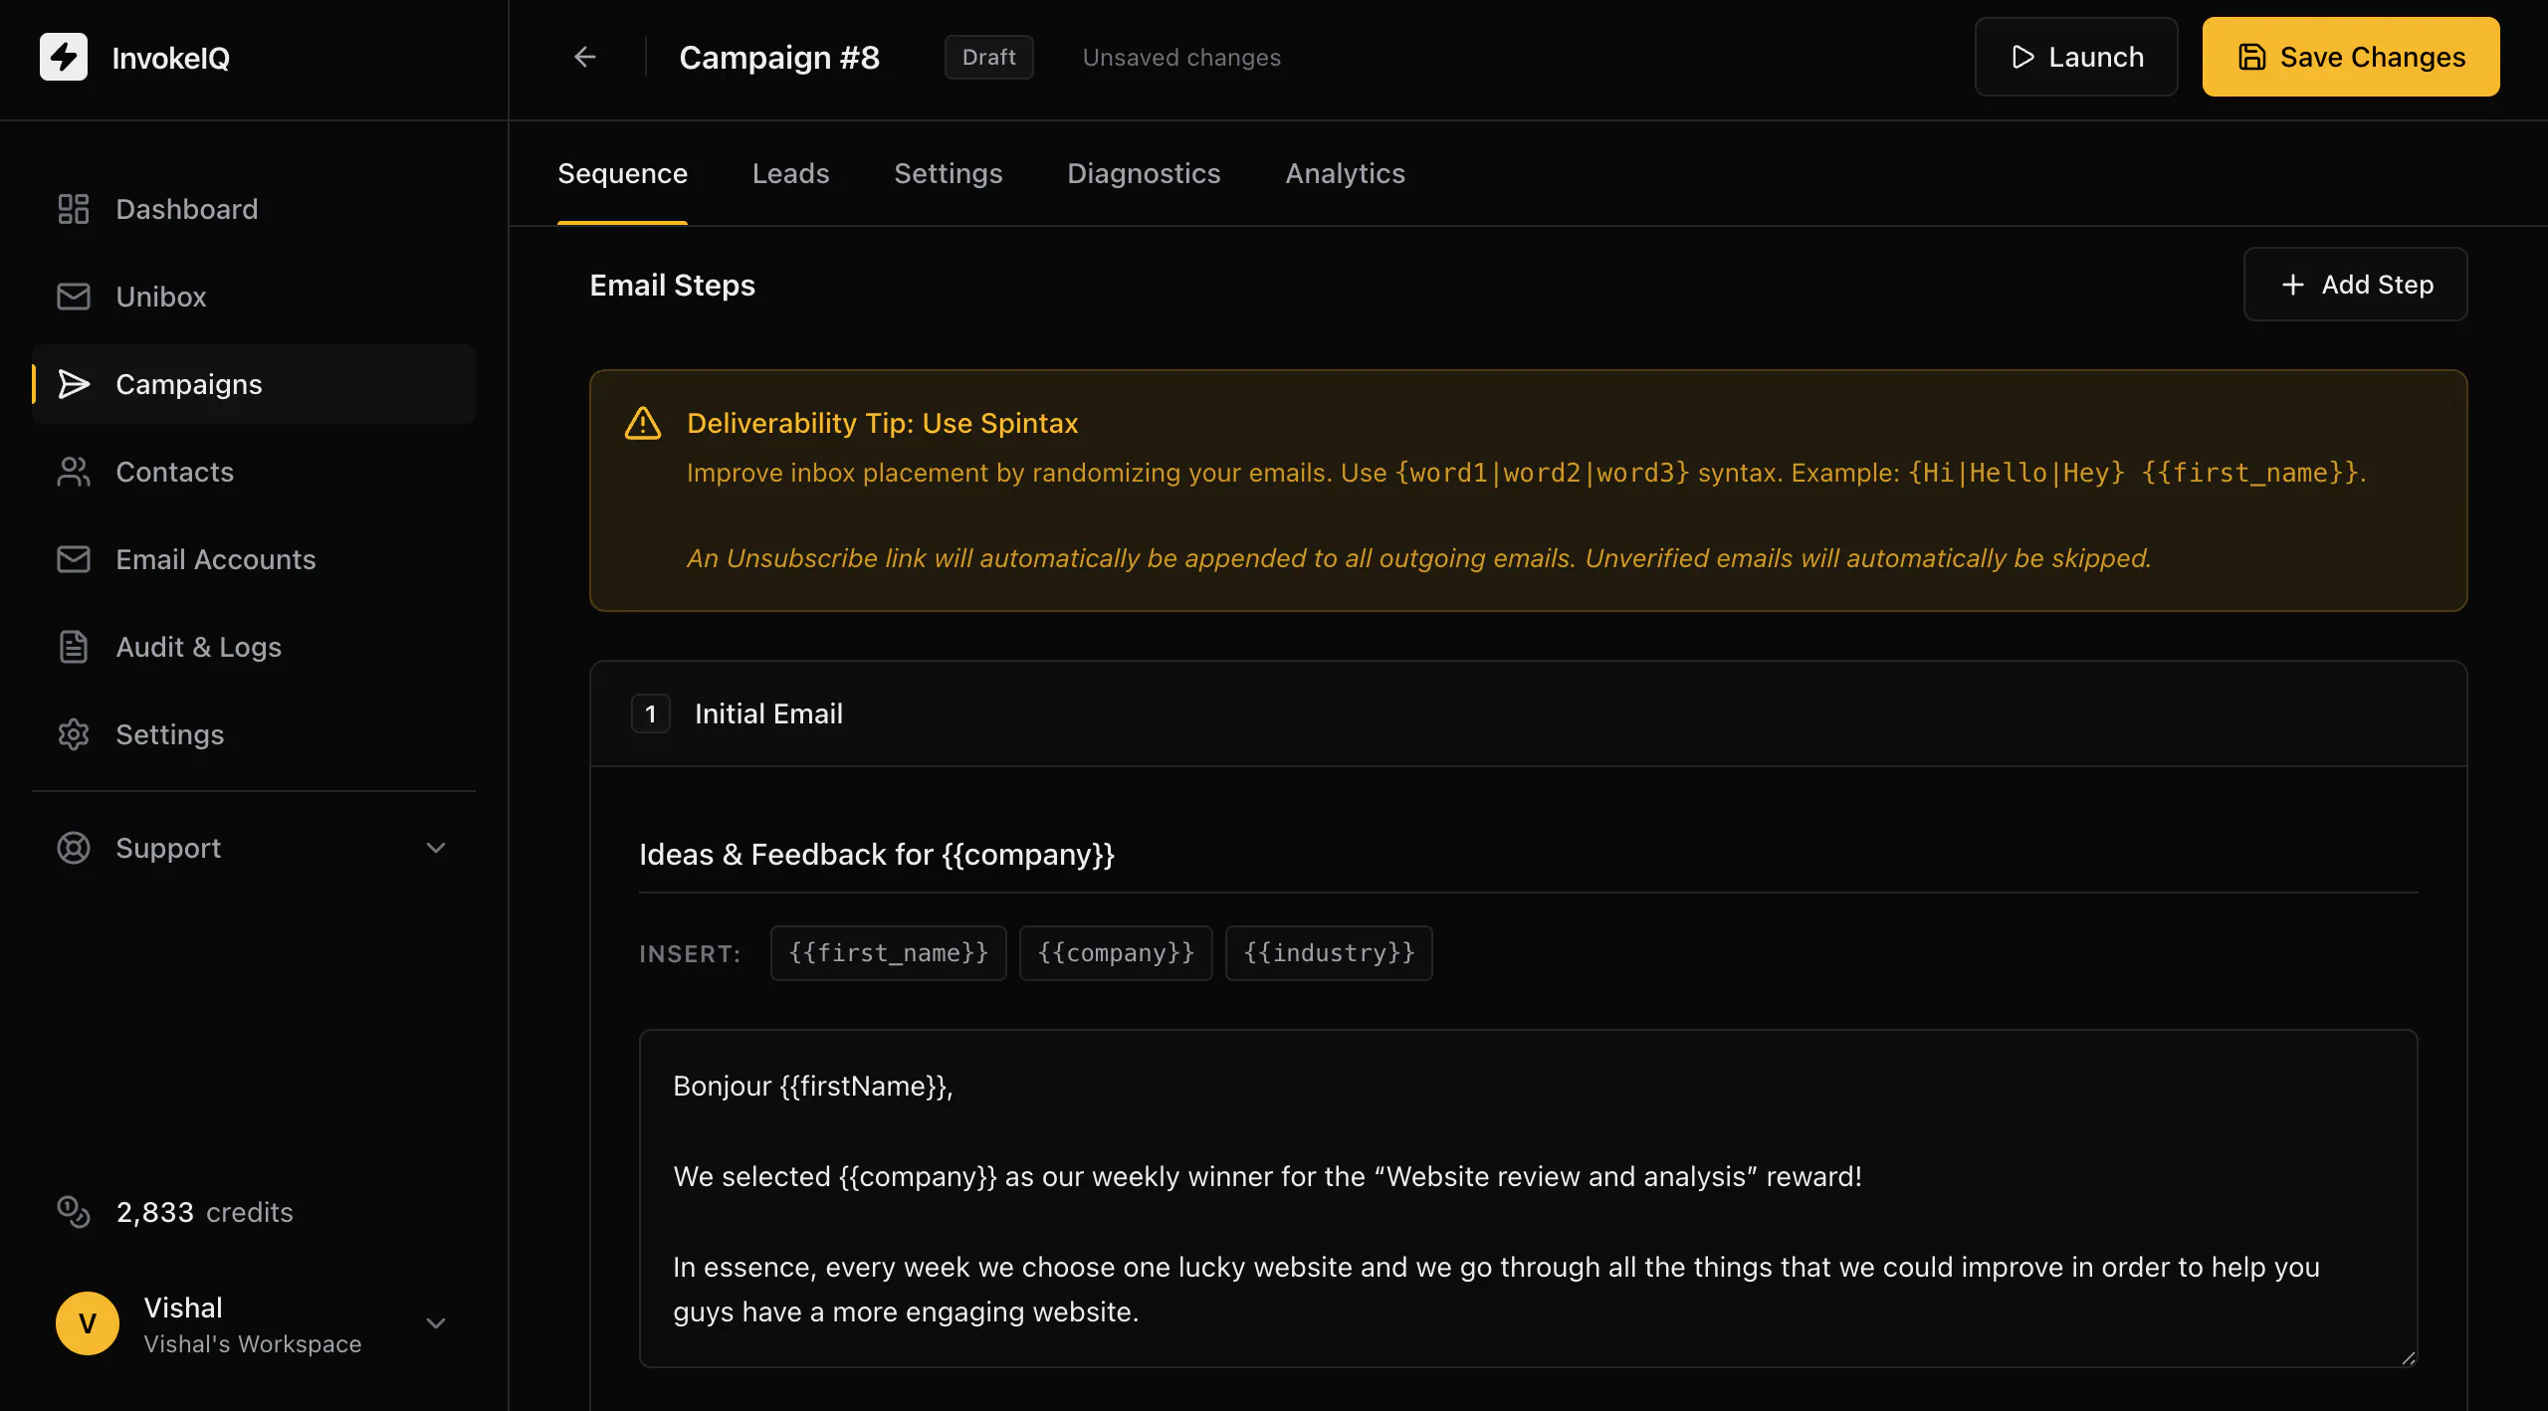Click the Campaigns paper plane icon

click(74, 384)
